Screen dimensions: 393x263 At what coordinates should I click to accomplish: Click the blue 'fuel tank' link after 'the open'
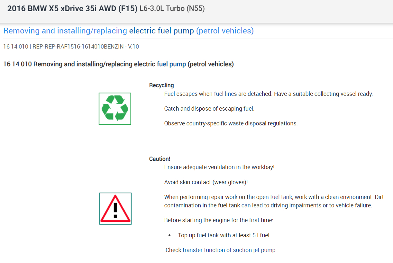(x=281, y=197)
